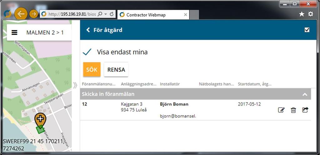Close the Contractor Webmap tab
Viewport: 320px width, 155px height.
click(x=185, y=15)
